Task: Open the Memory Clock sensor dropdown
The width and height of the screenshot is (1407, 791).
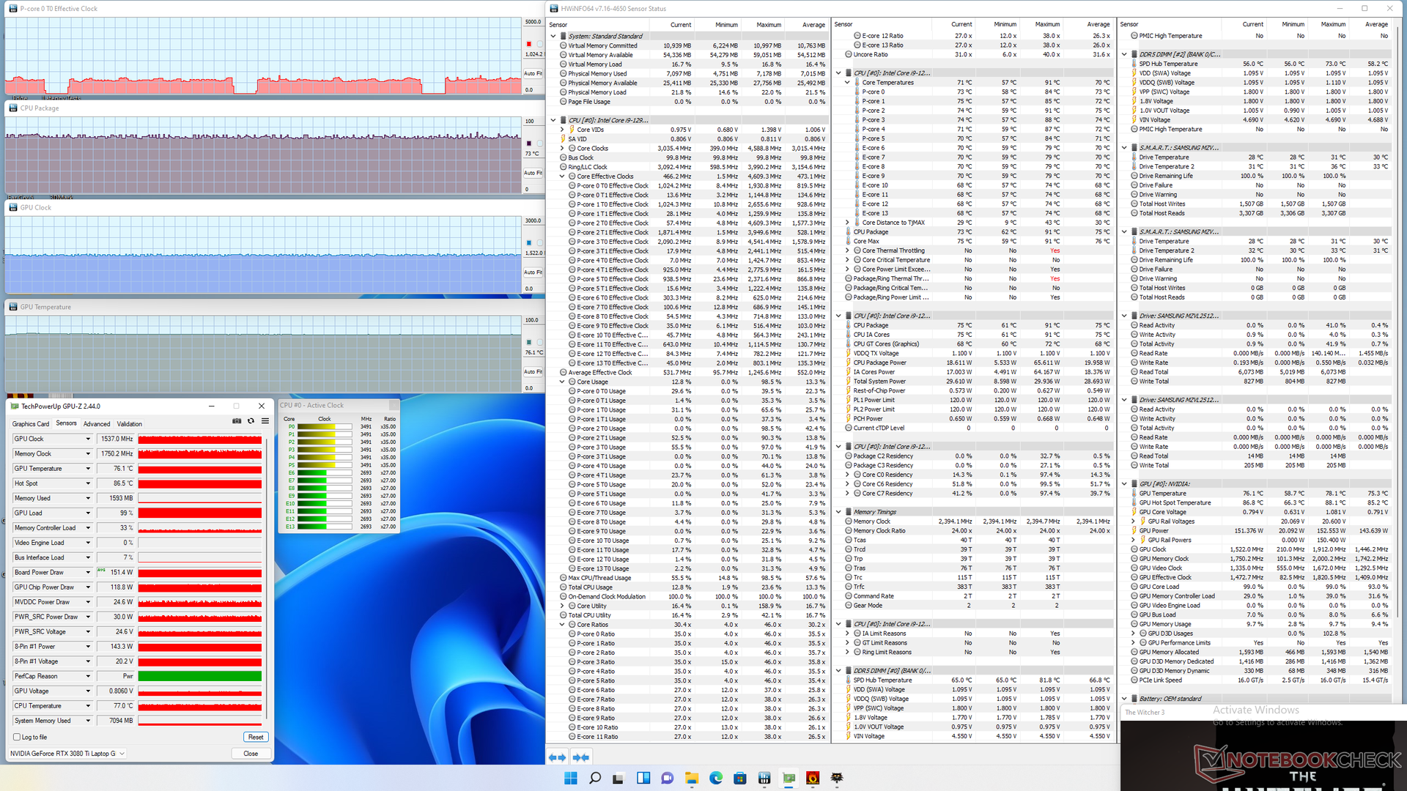Action: pyautogui.click(x=88, y=453)
